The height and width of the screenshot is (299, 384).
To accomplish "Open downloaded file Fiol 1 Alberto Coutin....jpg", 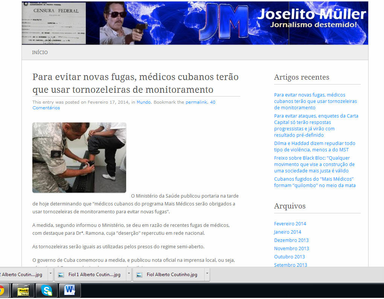I will click(x=90, y=275).
